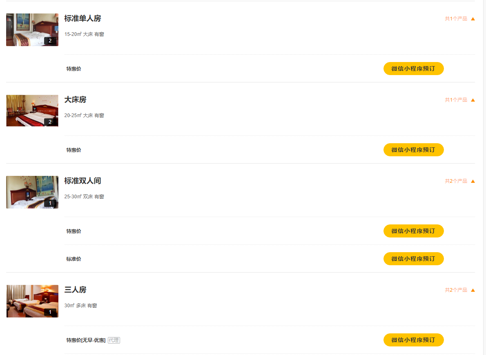486x355 pixels.
Task: Book 大床房 特惠价 via 微信小程序预订
Action: 413,150
